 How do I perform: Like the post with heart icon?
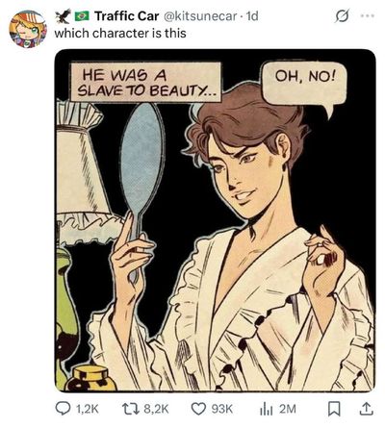click(198, 409)
